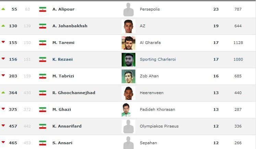
Task: Open the K. Ansarifard player link
Action: click(x=67, y=126)
